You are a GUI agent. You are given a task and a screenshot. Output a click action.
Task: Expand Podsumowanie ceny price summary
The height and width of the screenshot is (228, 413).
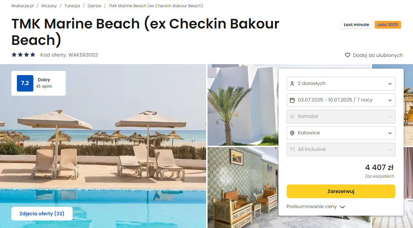[x=316, y=207]
